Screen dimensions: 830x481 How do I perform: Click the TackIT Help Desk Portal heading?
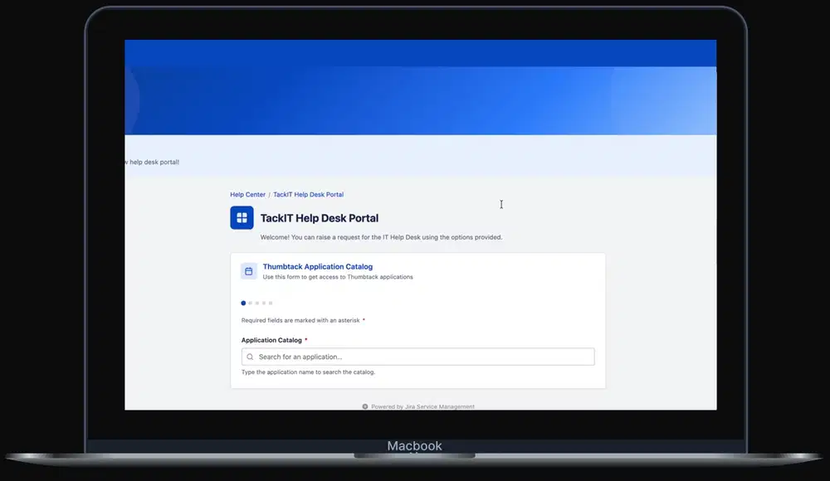320,218
